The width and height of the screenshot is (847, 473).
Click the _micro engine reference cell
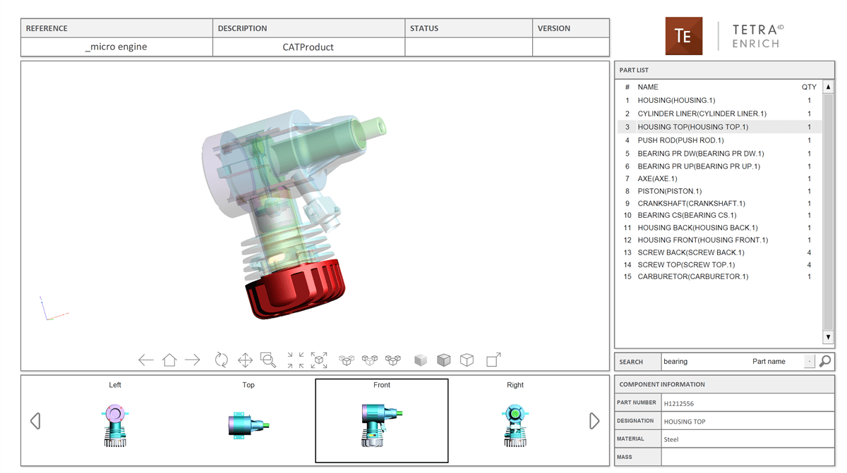pyautogui.click(x=116, y=47)
